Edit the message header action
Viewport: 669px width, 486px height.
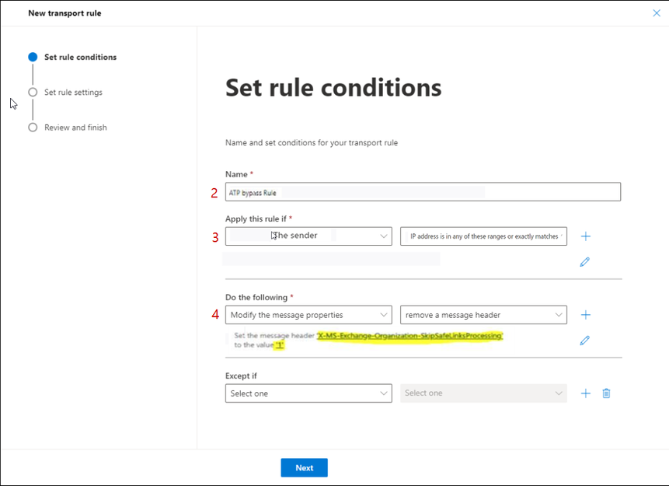click(x=585, y=340)
